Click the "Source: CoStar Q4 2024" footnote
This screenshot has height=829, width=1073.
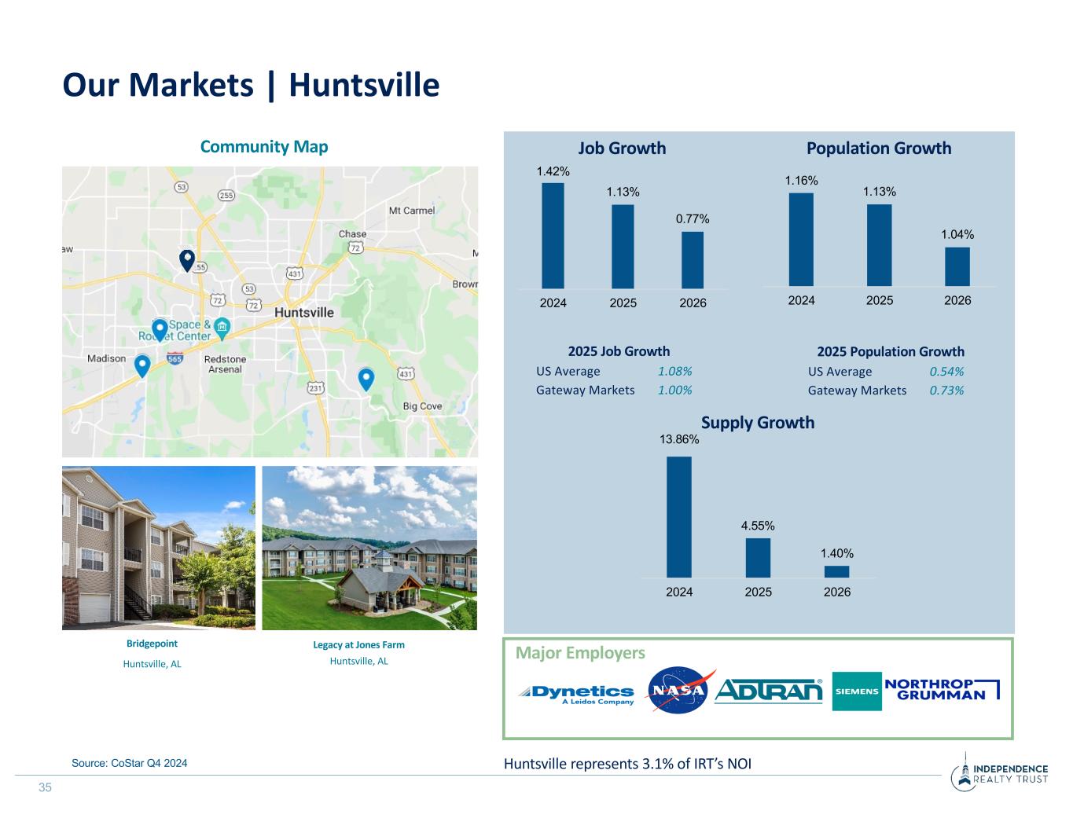[130, 763]
